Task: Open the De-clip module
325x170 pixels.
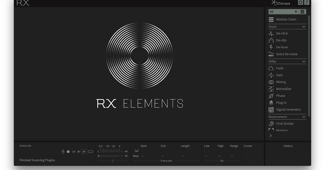Action: pos(277,40)
